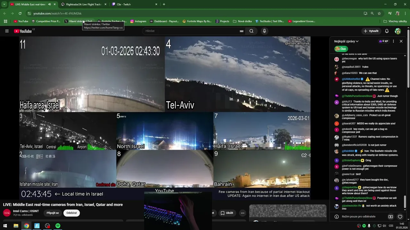This screenshot has width=410, height=230.
Task: Open the Nová složka bookmarks folder
Action: 242,21
